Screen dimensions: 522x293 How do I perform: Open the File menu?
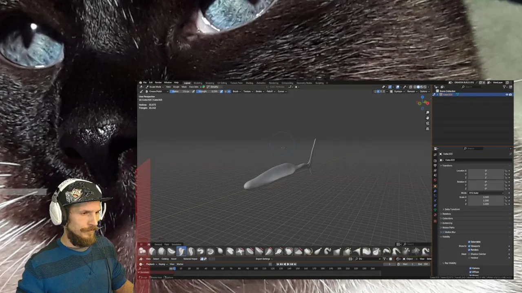click(x=144, y=83)
